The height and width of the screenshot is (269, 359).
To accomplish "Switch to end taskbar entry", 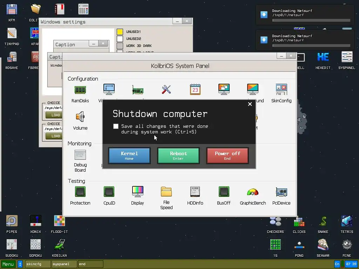I will (x=90, y=264).
